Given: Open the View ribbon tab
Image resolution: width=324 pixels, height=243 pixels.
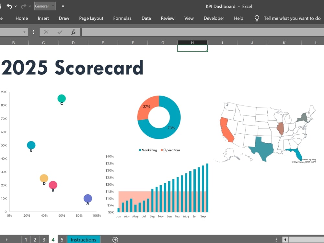Looking at the screenshot, I should pos(189,18).
